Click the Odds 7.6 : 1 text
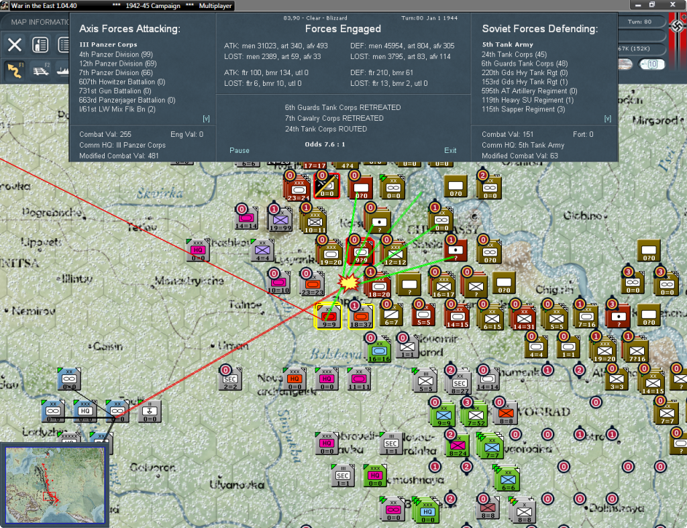Viewport: 687px width, 528px height. [x=325, y=144]
